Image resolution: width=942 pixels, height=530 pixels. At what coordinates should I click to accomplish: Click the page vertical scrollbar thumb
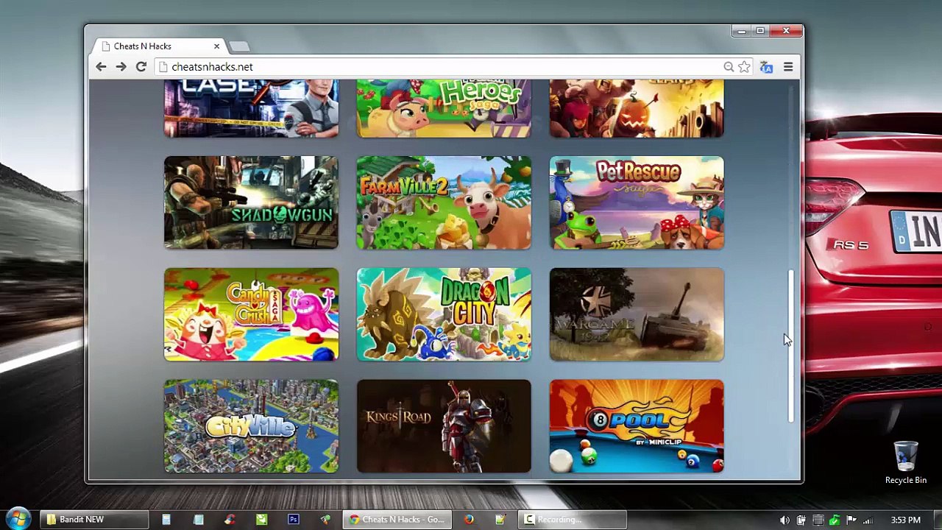(x=792, y=346)
